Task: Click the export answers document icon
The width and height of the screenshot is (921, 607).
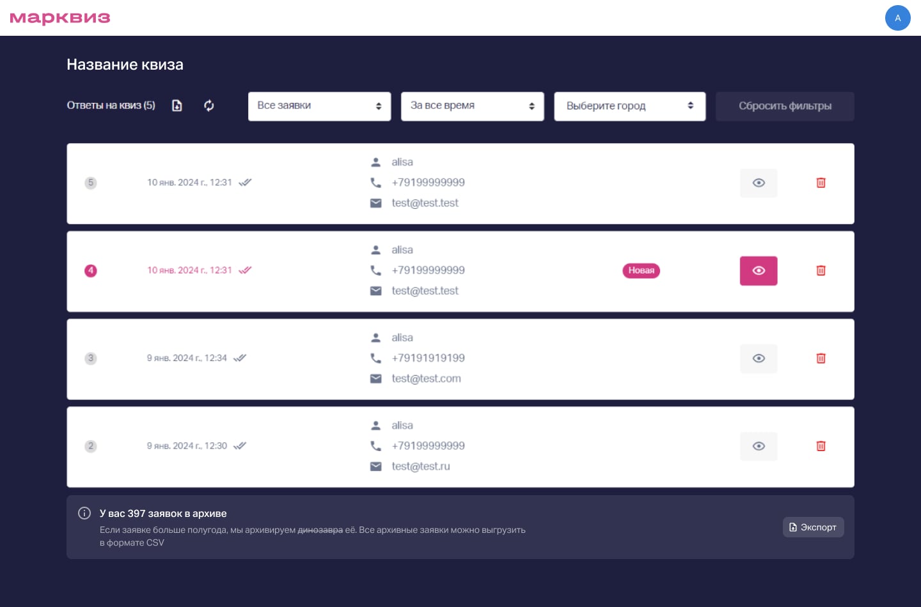Action: coord(177,105)
